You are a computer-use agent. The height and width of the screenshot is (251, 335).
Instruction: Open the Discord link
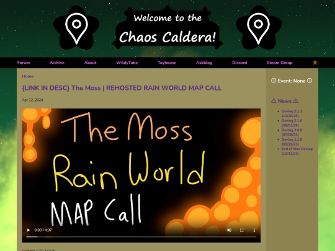click(239, 63)
